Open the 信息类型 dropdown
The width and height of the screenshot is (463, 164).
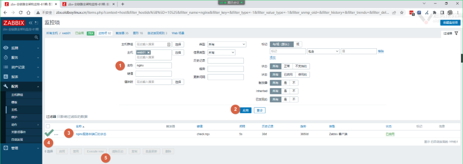(221, 53)
